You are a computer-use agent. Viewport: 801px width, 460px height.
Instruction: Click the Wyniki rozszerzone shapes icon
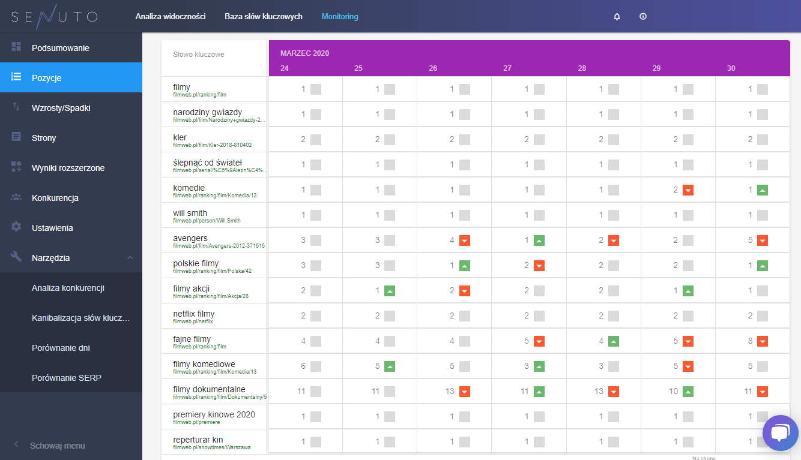click(x=16, y=167)
